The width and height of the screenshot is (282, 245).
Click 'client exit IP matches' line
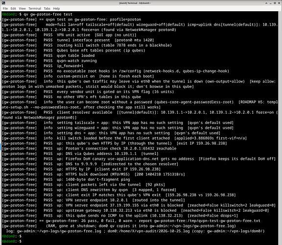click(118, 195)
